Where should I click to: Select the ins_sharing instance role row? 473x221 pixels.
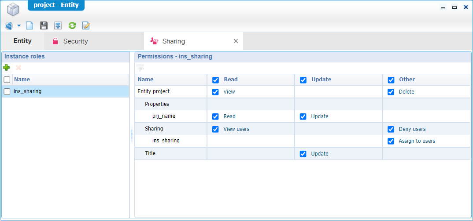click(x=66, y=91)
